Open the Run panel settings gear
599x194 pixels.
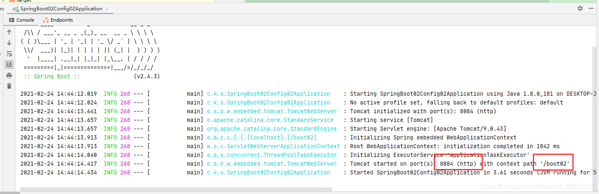tap(580, 8)
